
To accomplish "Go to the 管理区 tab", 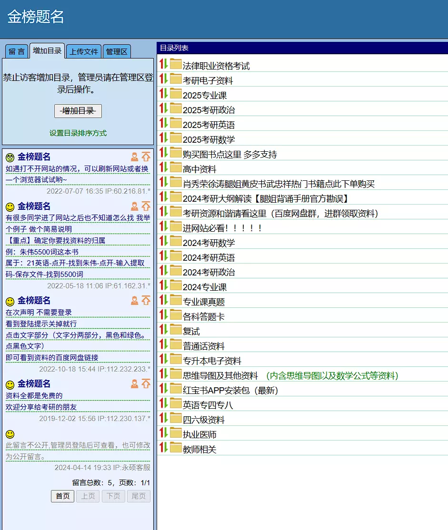I will tap(117, 51).
